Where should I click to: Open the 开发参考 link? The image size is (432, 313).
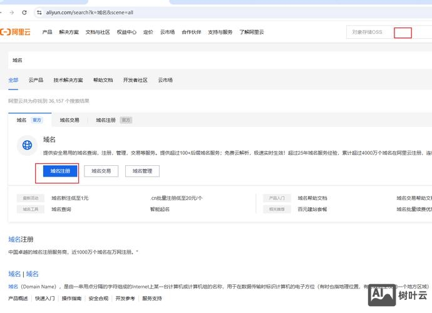(125, 299)
